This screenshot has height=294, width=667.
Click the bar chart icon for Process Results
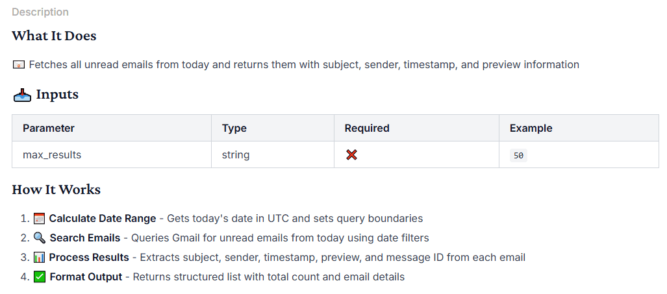pos(40,258)
